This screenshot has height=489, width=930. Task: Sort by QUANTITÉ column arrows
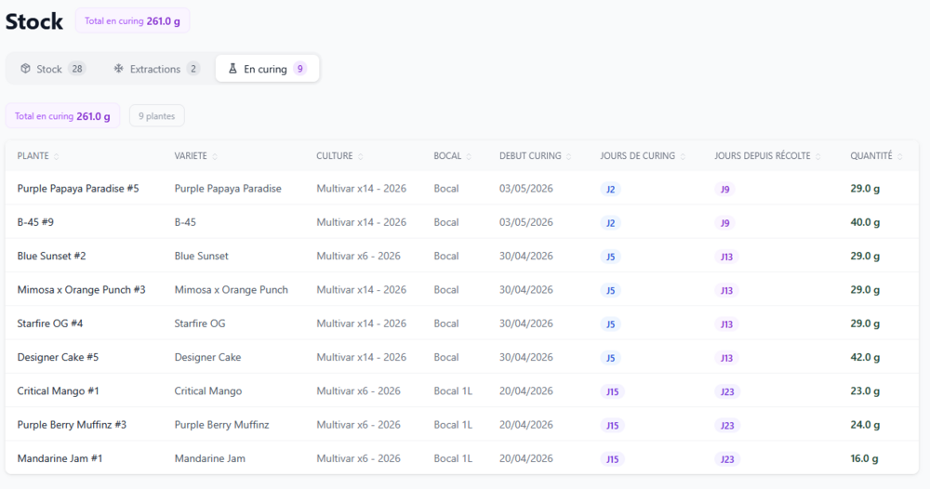tap(899, 156)
